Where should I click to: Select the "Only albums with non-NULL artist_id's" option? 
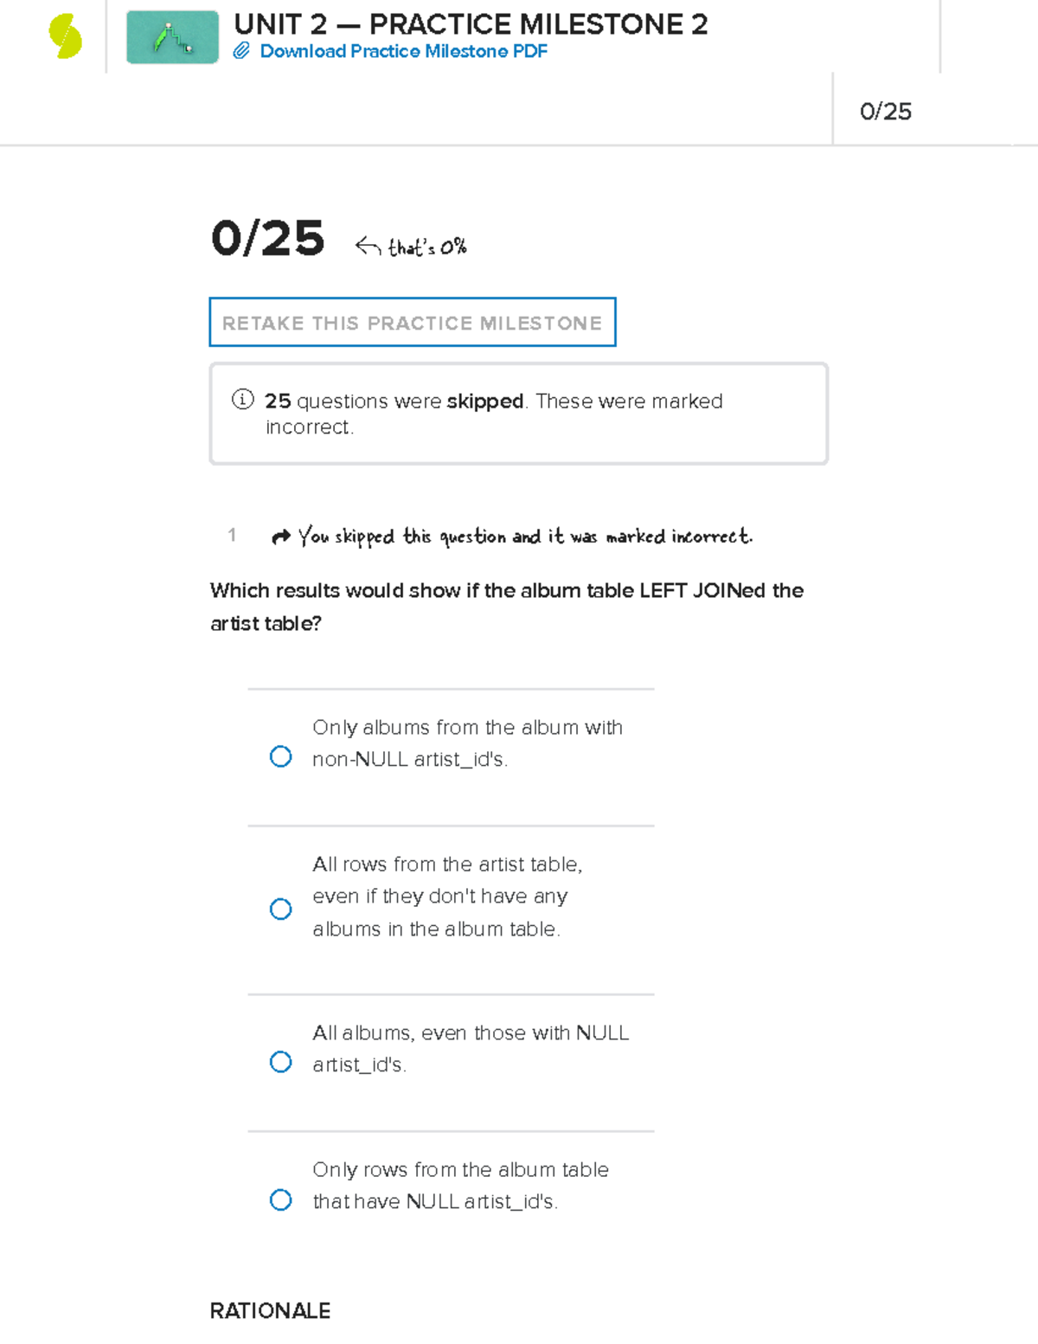(x=281, y=756)
